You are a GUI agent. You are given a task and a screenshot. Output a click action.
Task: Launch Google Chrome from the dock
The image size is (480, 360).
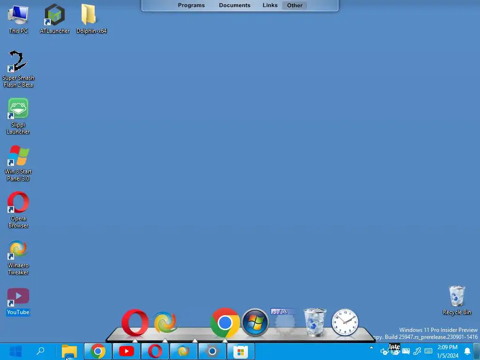(225, 322)
